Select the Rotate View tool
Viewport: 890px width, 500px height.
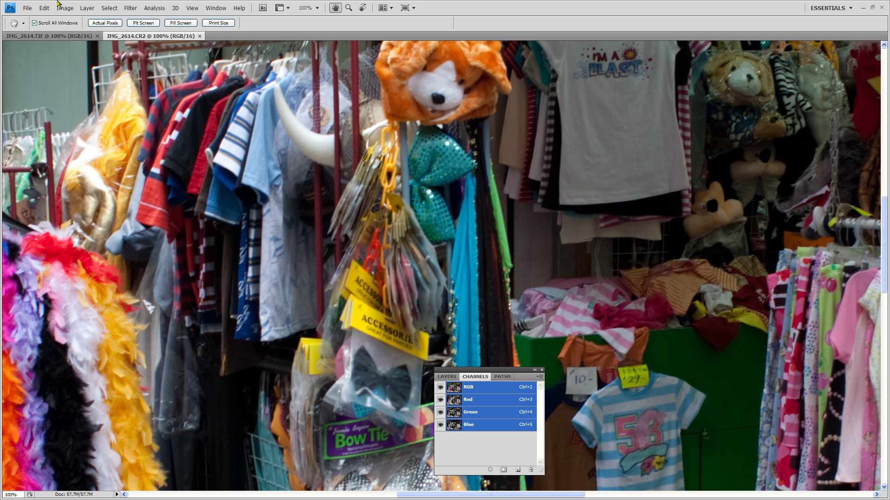pyautogui.click(x=362, y=8)
